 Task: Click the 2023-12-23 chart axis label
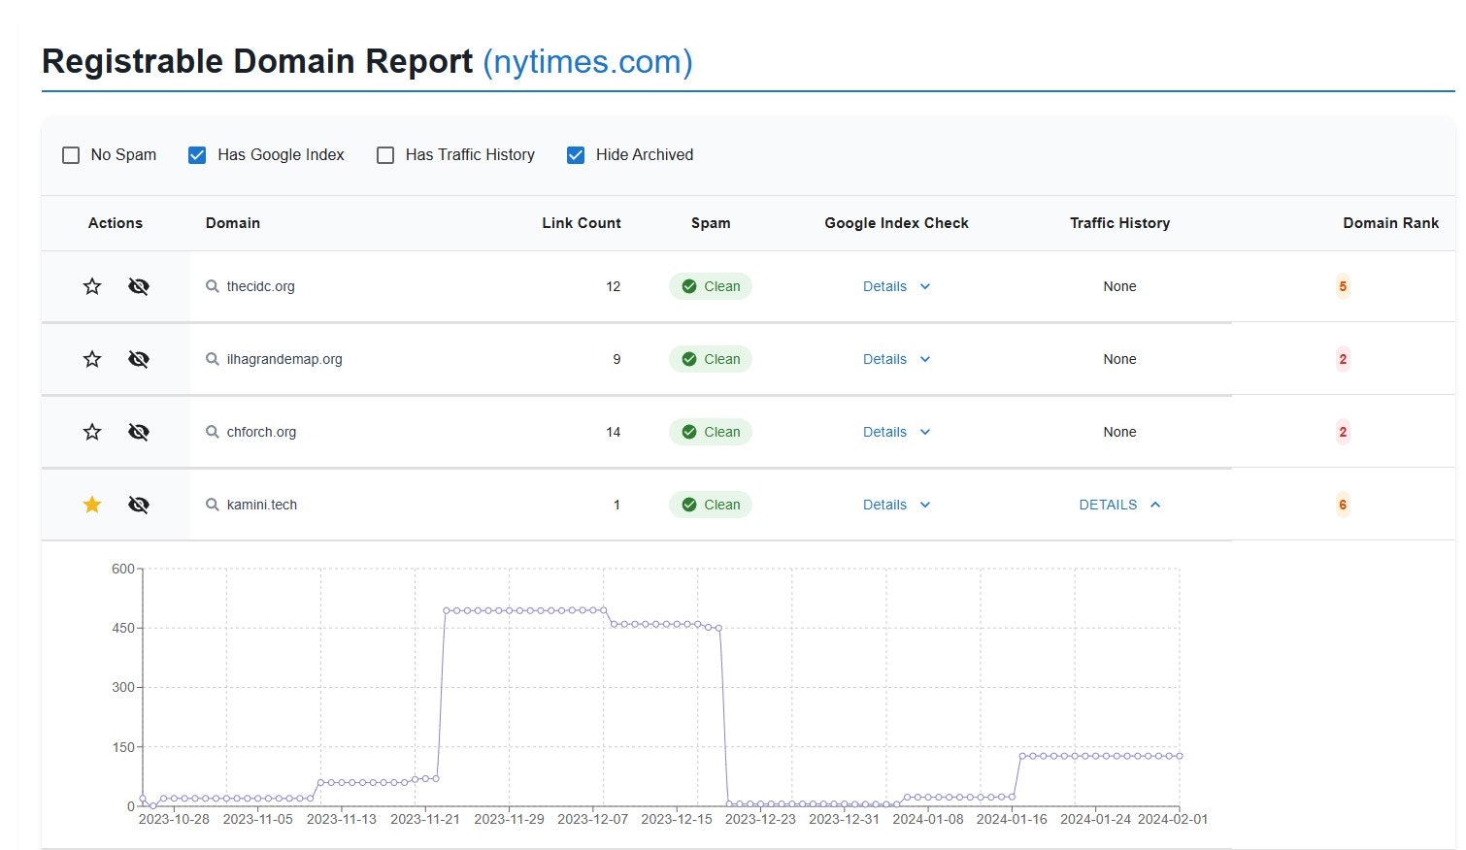(x=760, y=819)
